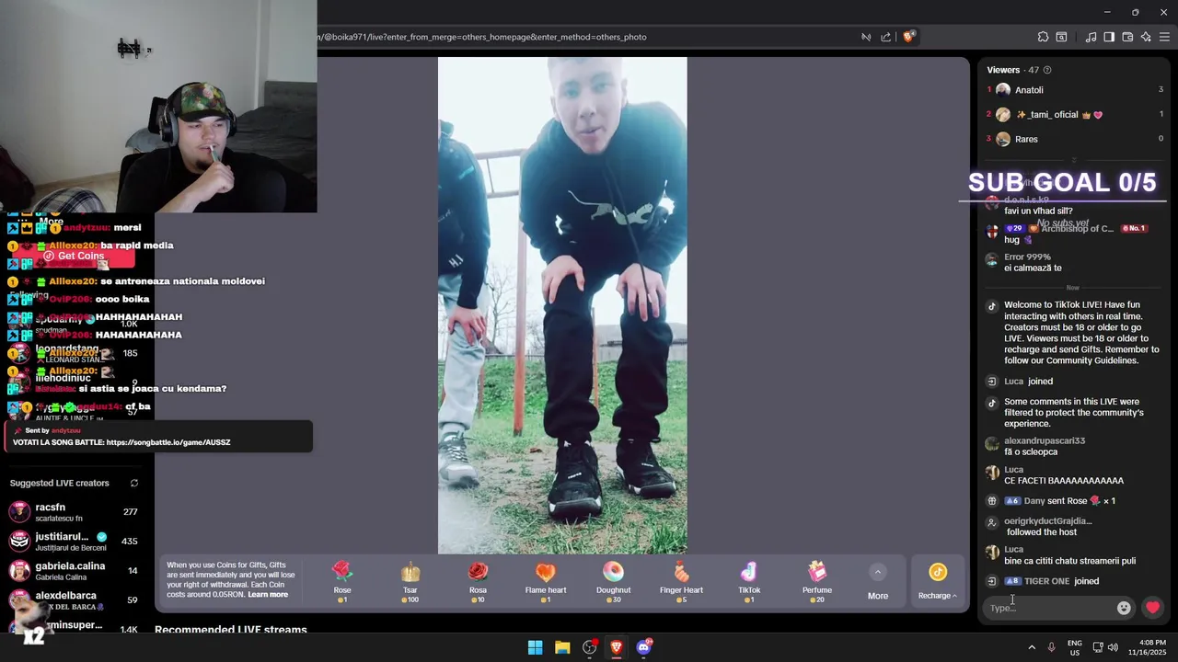Send a Finger Heart gift
Image resolution: width=1178 pixels, height=662 pixels.
(681, 582)
